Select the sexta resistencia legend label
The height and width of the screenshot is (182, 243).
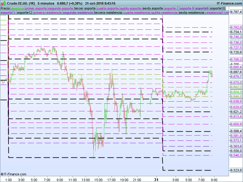coord(191,12)
